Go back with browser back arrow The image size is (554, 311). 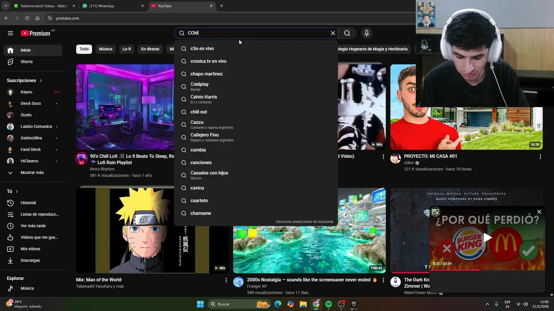[x=6, y=18]
